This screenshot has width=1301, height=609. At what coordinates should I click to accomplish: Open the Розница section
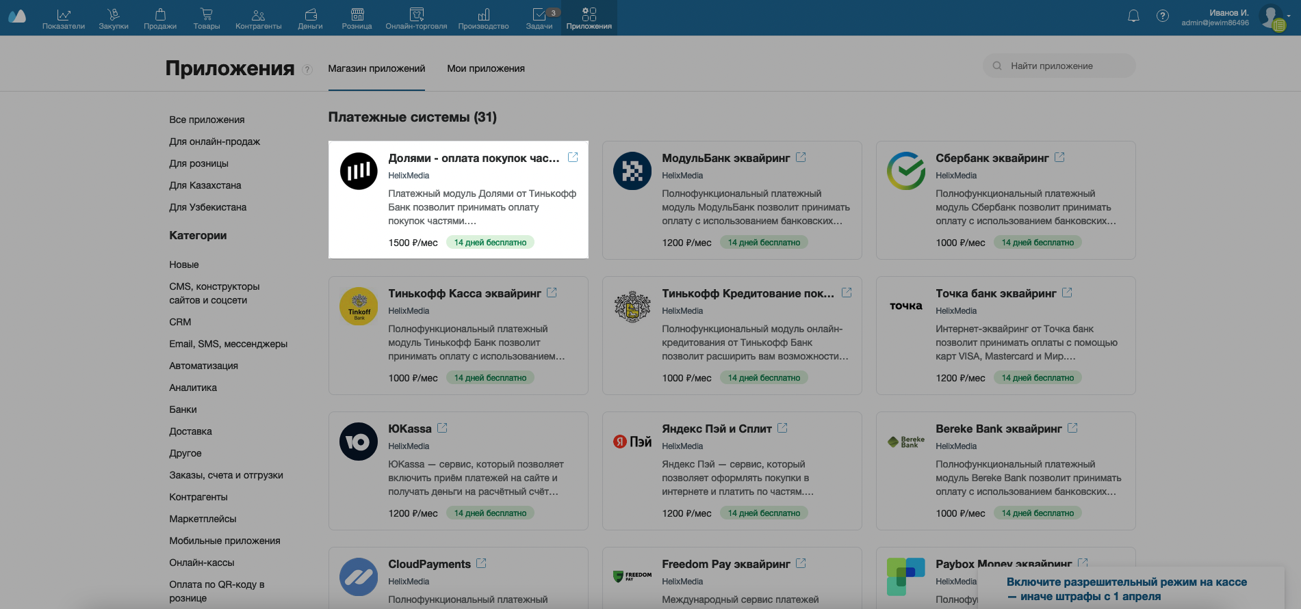(357, 18)
